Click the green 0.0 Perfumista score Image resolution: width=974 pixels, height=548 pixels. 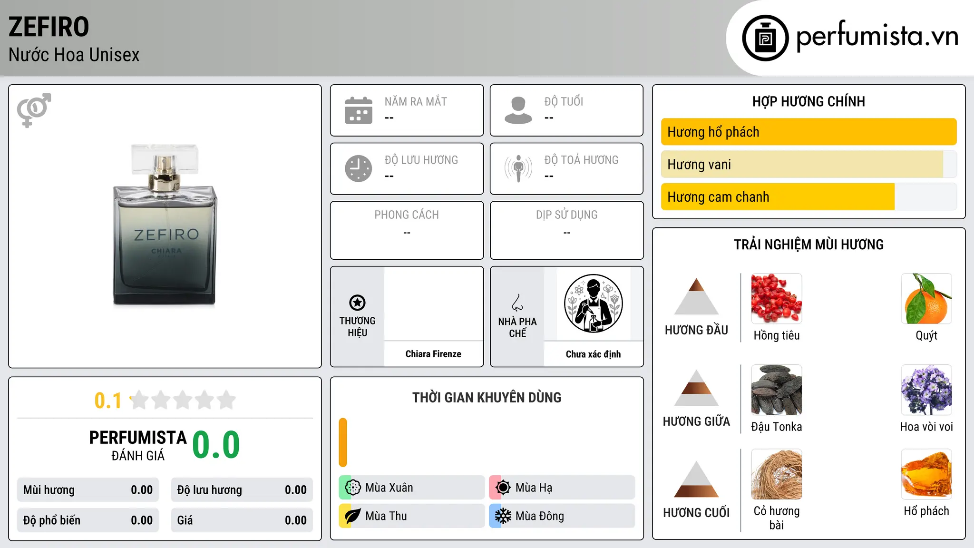(216, 445)
